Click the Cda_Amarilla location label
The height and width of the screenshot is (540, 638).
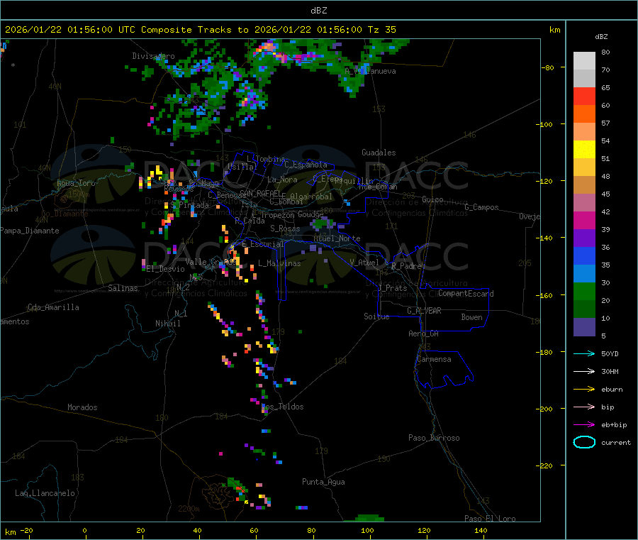click(53, 307)
